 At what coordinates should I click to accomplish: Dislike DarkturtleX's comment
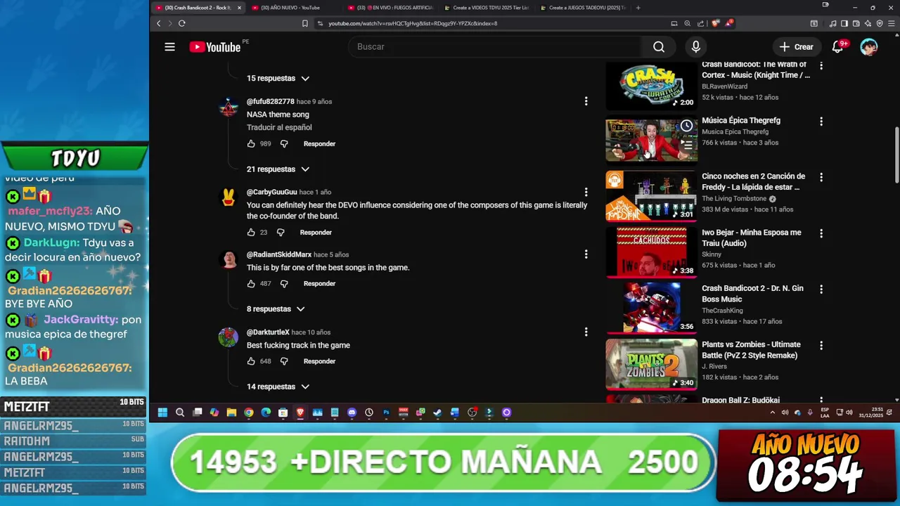tap(284, 361)
